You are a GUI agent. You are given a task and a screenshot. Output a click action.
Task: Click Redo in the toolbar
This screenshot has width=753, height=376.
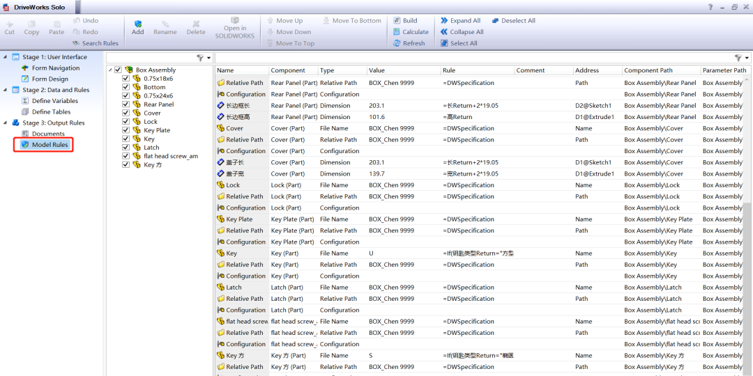(x=86, y=31)
